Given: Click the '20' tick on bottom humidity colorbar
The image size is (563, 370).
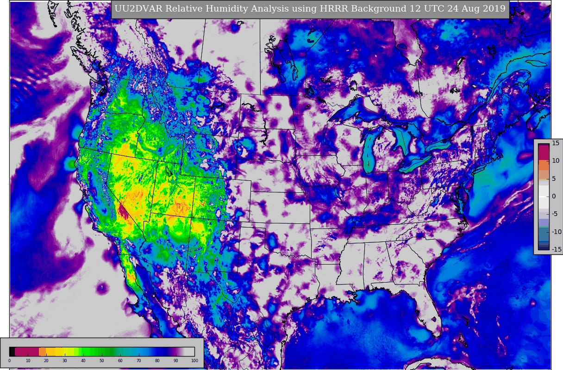Looking at the screenshot, I should point(46,360).
